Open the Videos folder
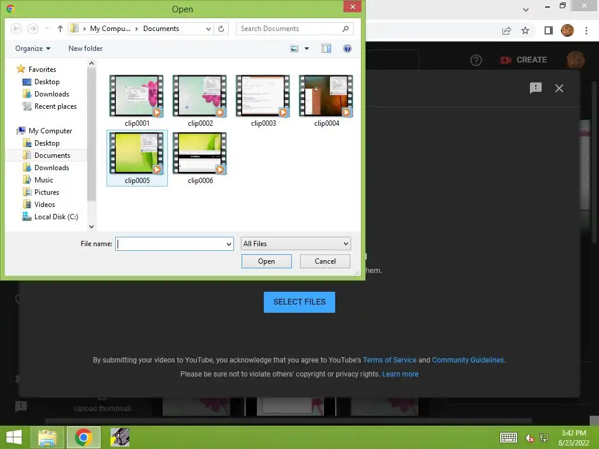The image size is (599, 449). point(39,204)
